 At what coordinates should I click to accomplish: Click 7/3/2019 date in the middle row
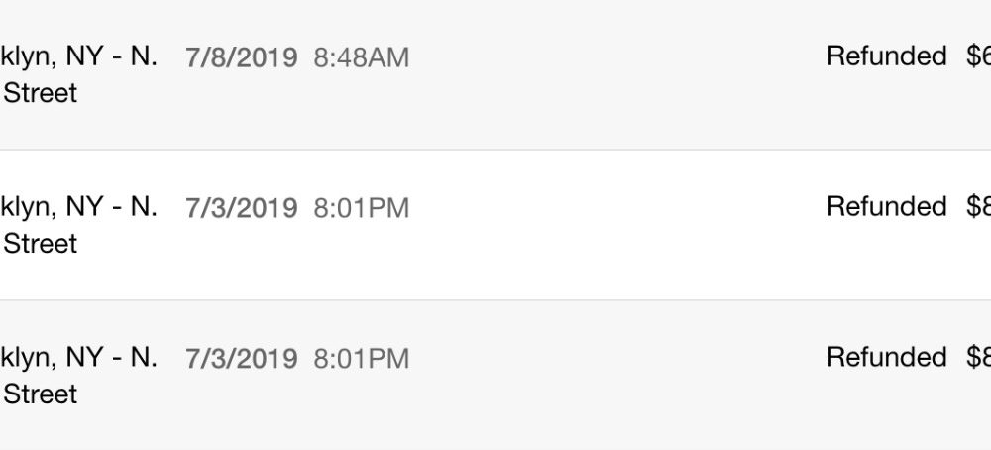point(242,208)
